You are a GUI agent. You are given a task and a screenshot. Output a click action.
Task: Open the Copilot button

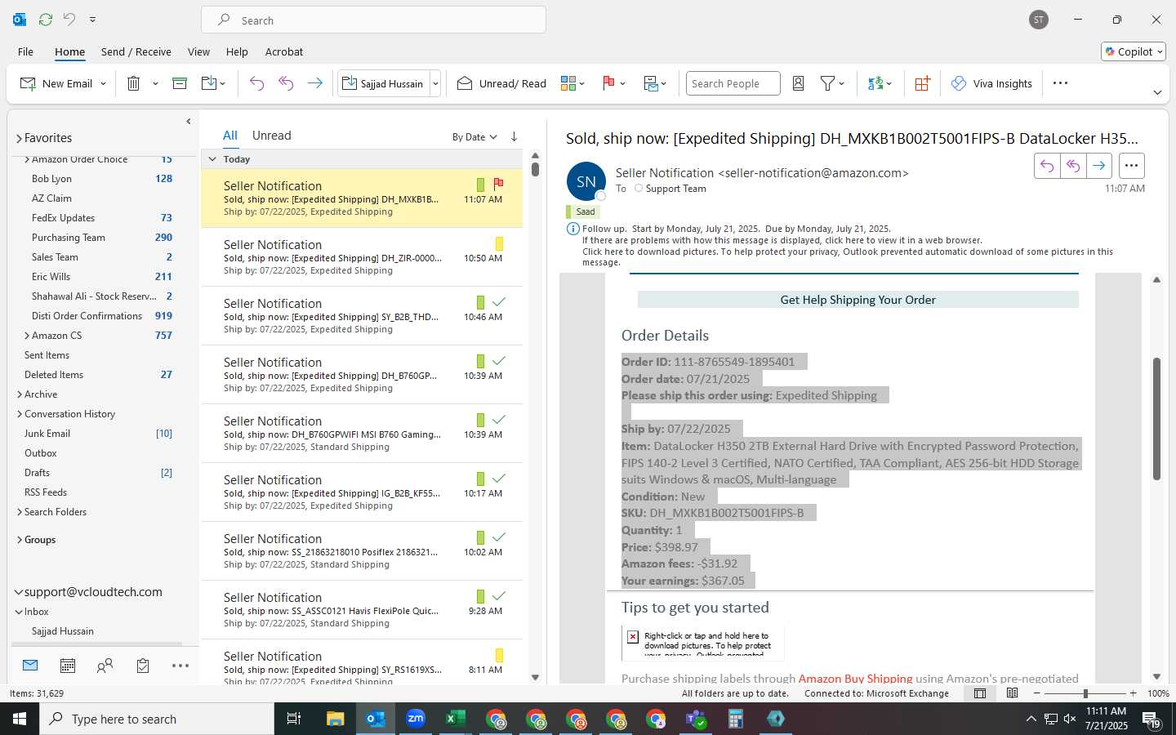pyautogui.click(x=1134, y=51)
